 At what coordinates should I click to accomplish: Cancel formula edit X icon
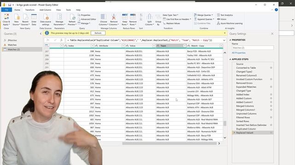(x=48, y=40)
